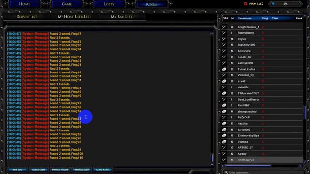The image size is (310, 174).
Task: Click user list horizontal scrollbar
Action: pos(248,166)
